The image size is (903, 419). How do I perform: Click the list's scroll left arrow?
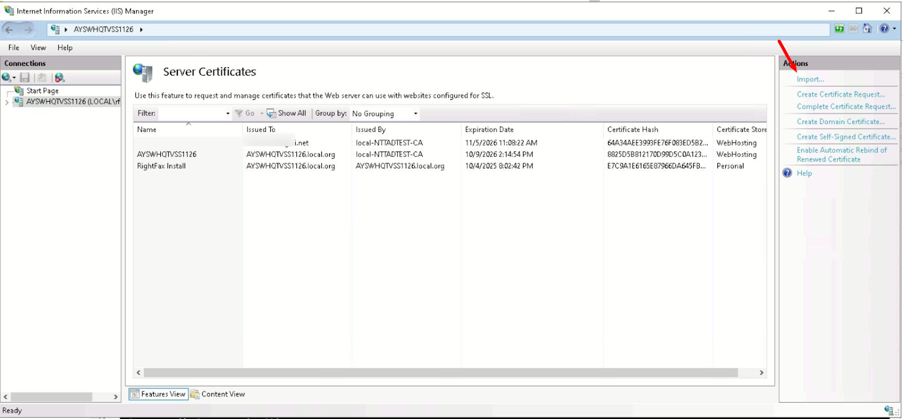tap(139, 373)
